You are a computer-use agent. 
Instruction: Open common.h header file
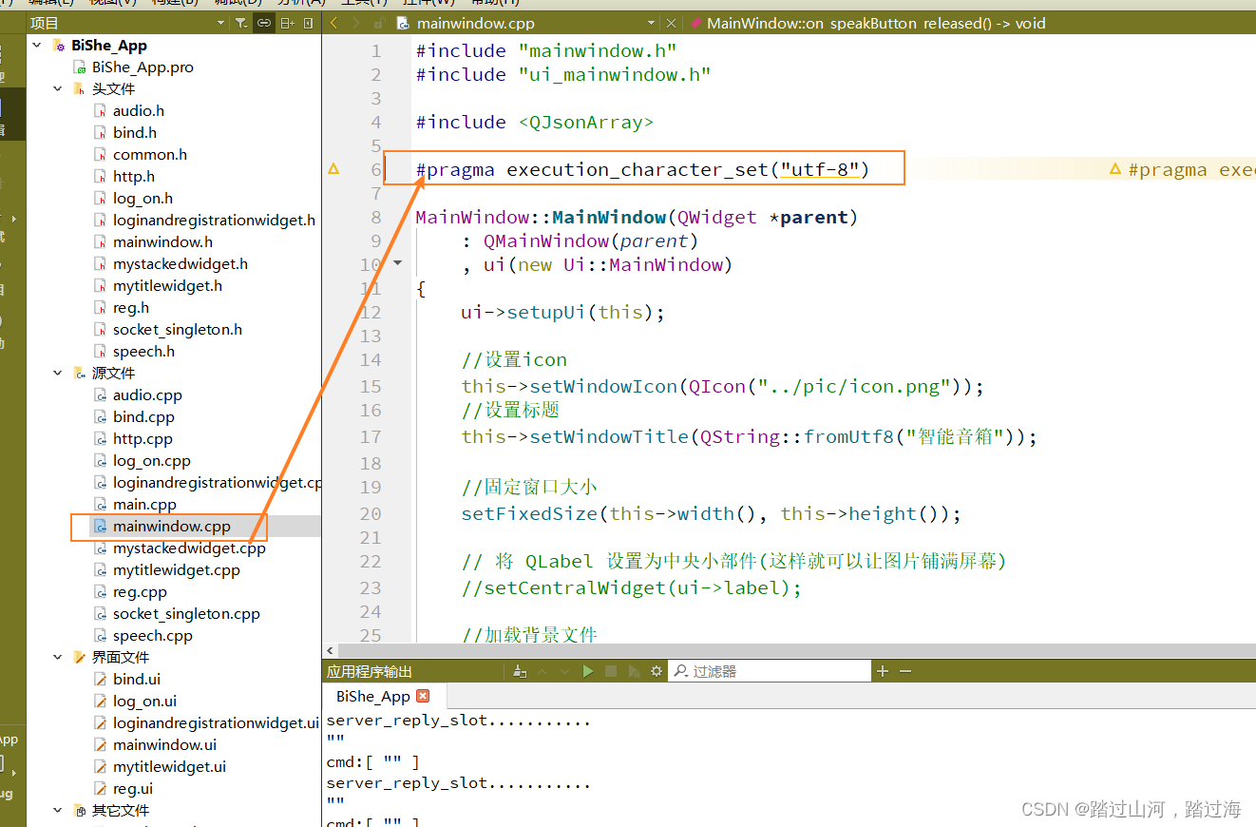tap(150, 154)
